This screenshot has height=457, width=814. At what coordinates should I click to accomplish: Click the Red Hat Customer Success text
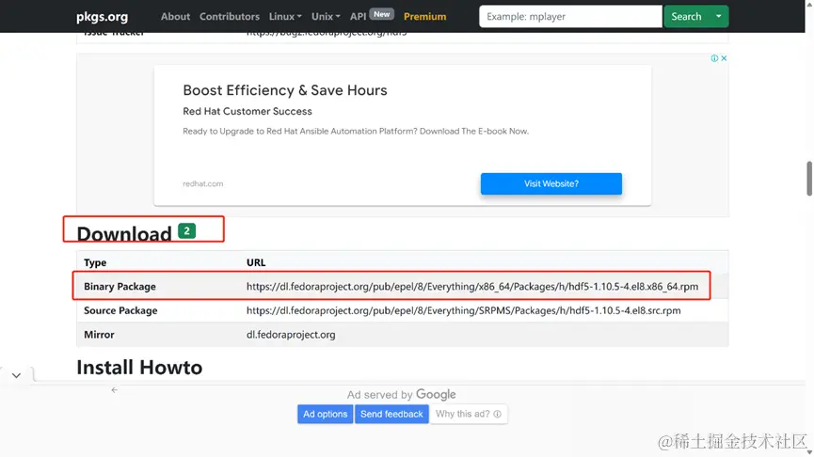pos(247,111)
